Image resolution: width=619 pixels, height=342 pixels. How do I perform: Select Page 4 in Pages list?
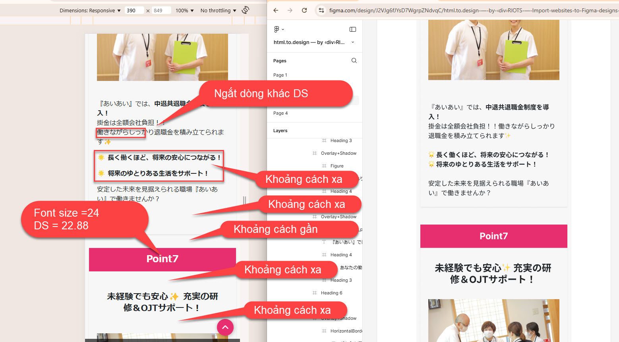coord(280,113)
